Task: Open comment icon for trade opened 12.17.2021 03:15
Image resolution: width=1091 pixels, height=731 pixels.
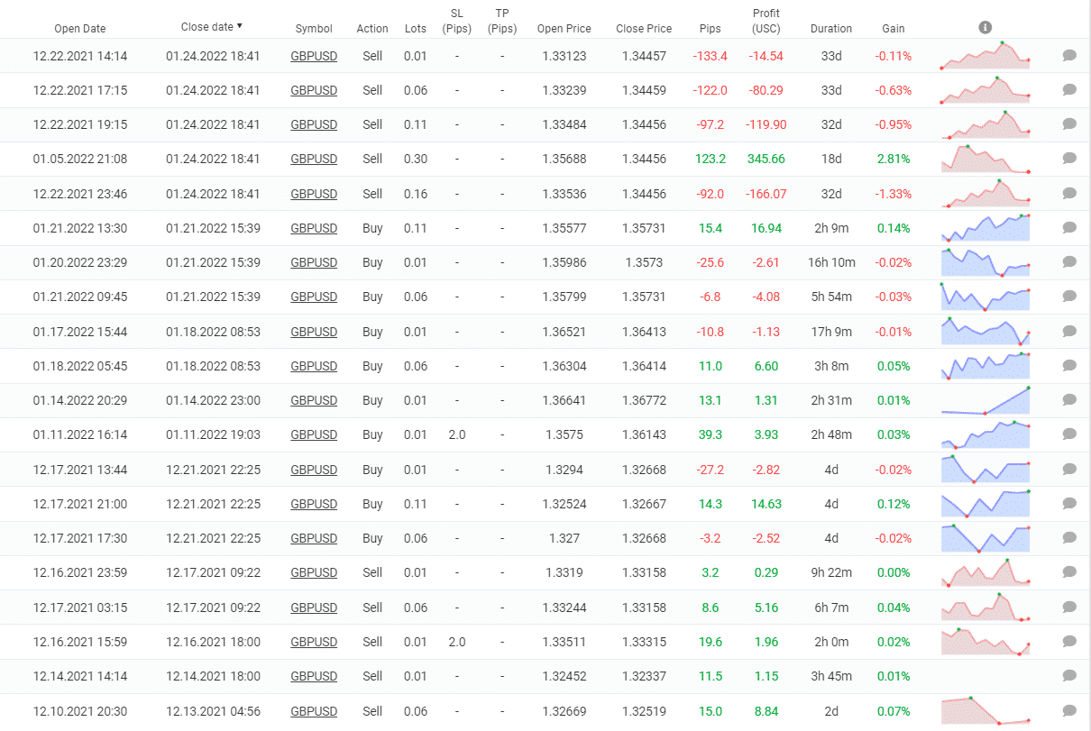Action: [x=1069, y=608]
